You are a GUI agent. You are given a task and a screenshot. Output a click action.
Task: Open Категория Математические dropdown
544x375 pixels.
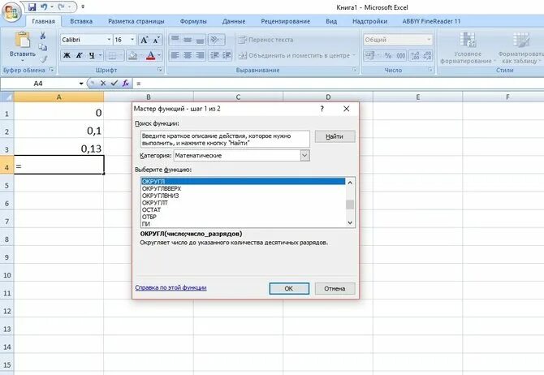click(x=304, y=155)
